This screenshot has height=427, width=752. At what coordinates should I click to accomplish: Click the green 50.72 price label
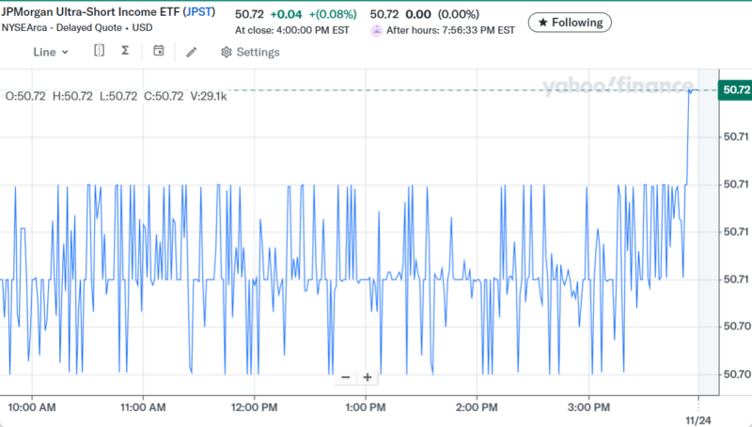pos(733,89)
